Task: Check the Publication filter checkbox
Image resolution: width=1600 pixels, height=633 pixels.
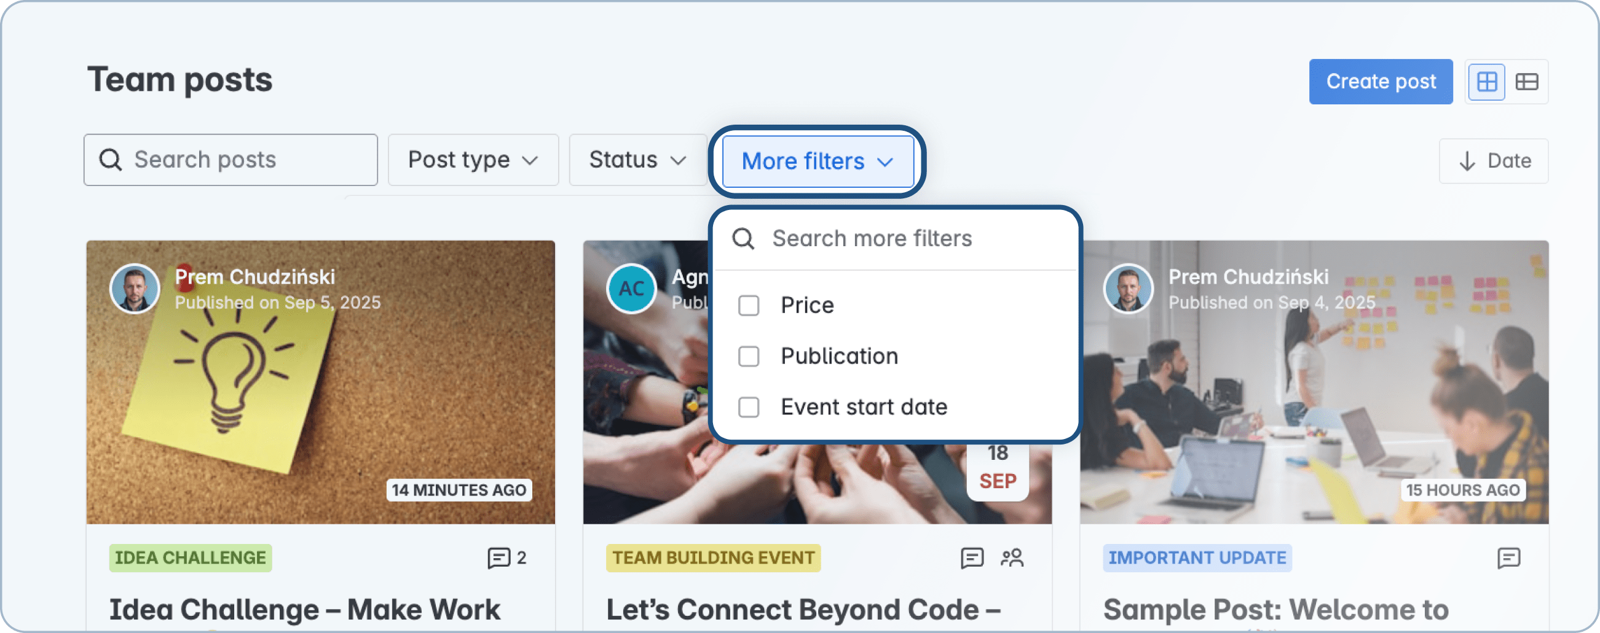Action: point(749,356)
